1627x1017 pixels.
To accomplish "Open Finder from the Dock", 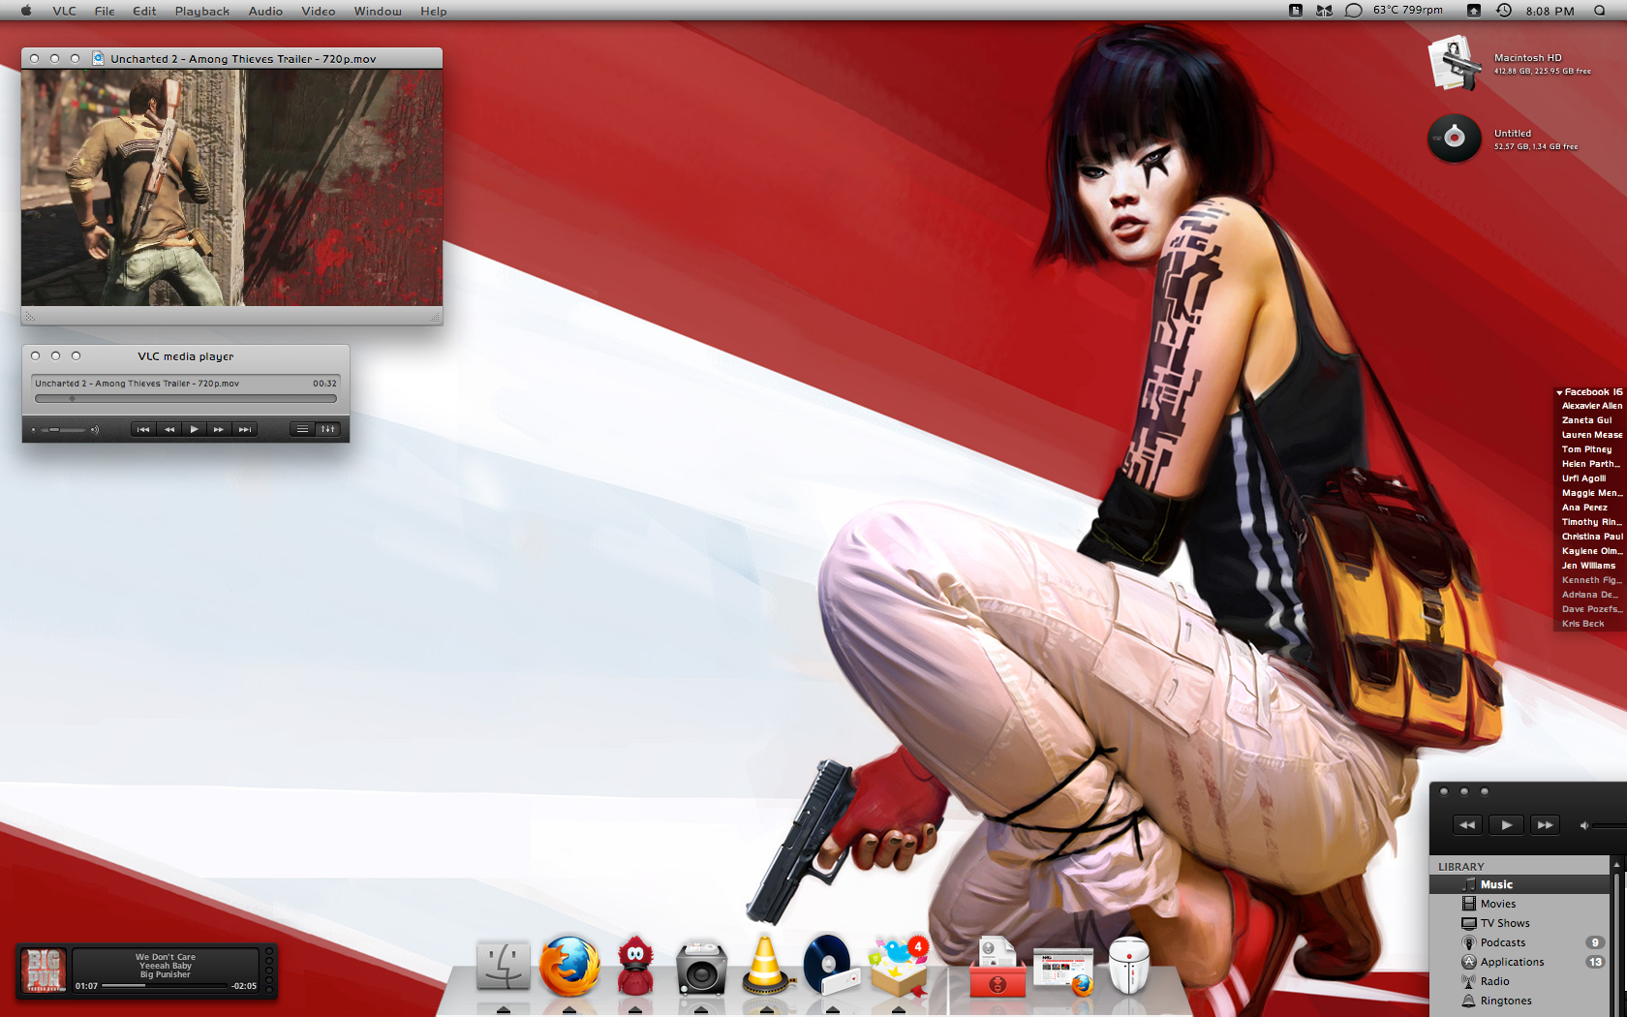I will click(x=504, y=966).
